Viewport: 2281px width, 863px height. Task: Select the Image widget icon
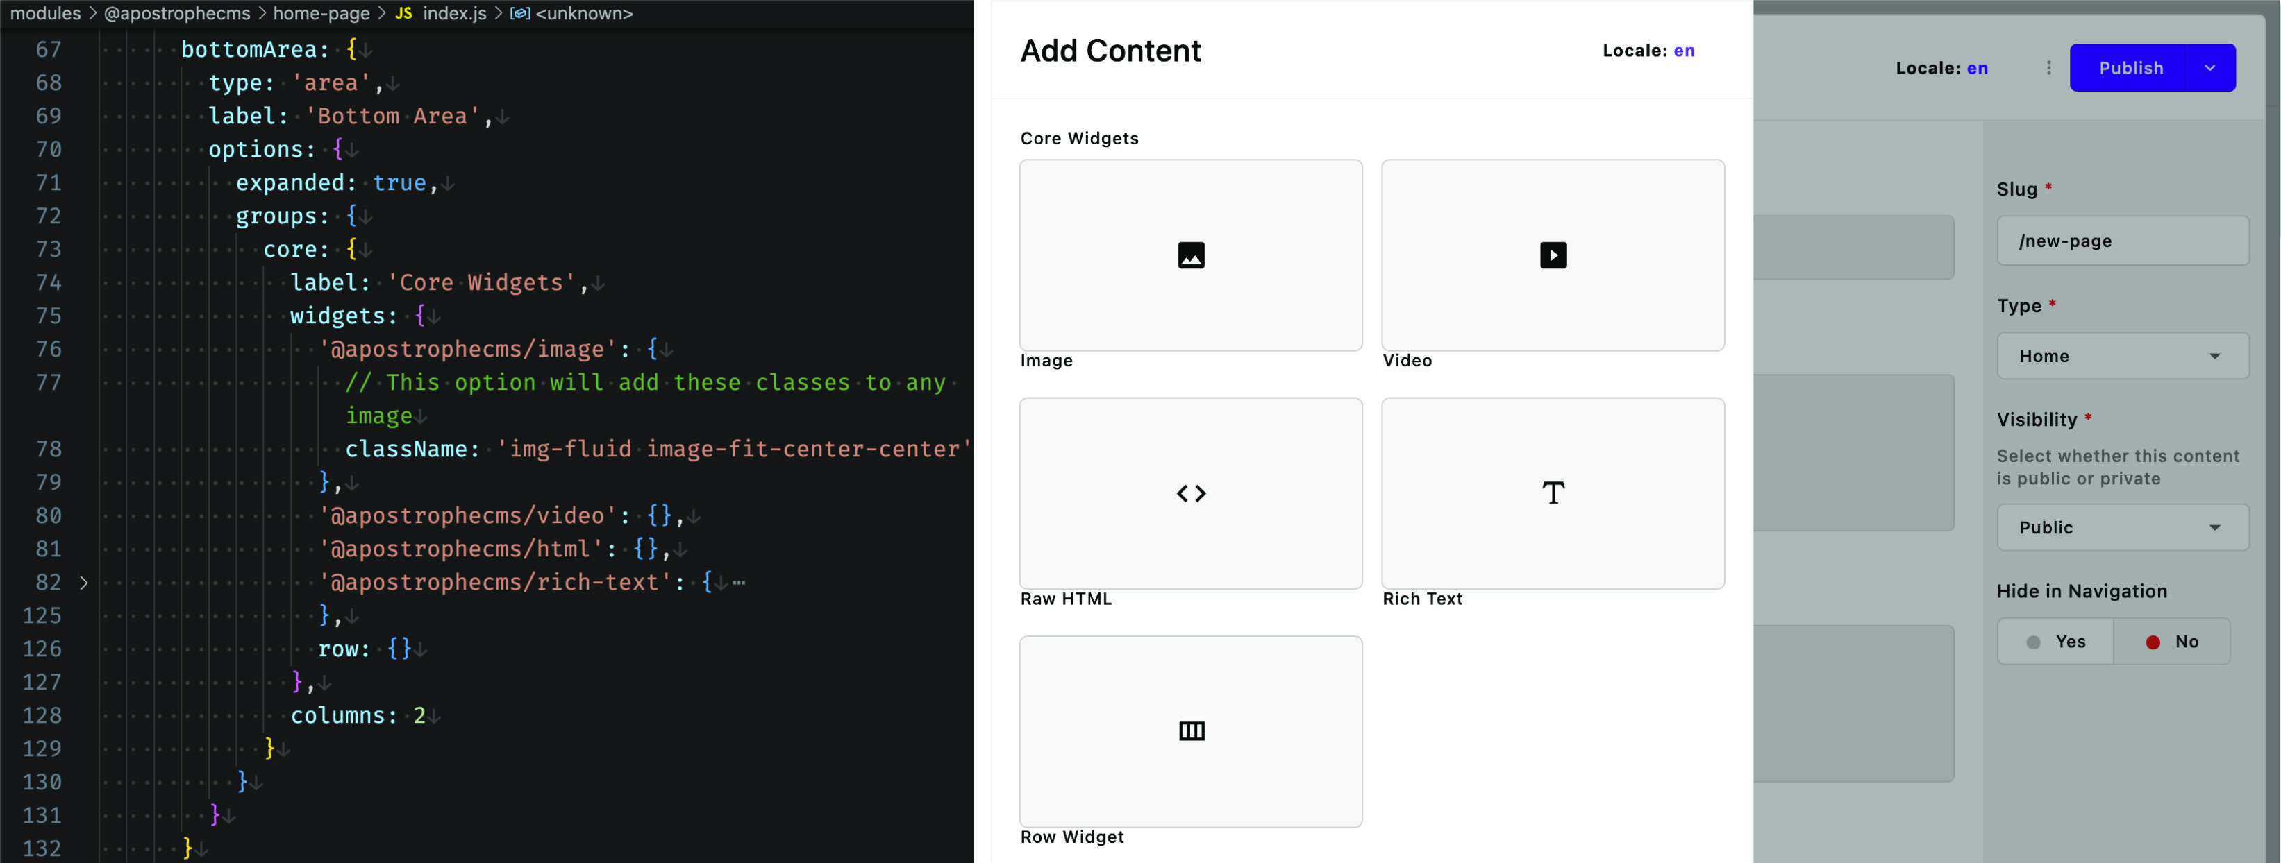1190,255
